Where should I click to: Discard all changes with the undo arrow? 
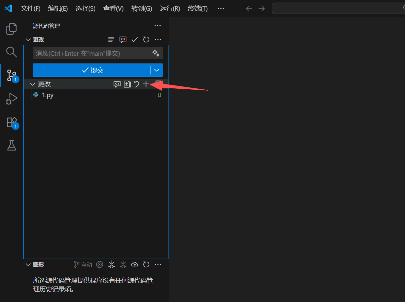pos(137,84)
